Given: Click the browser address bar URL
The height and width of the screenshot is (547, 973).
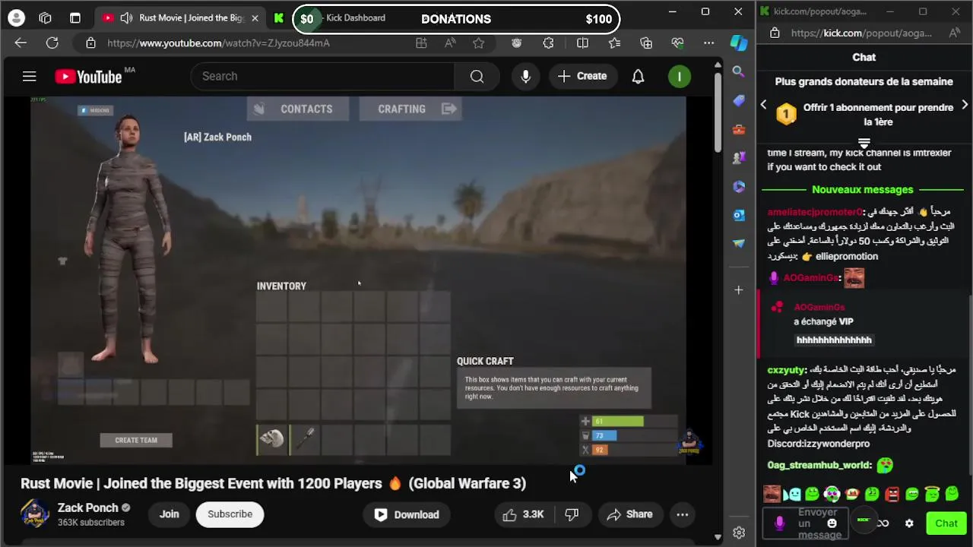Looking at the screenshot, I should pyautogui.click(x=218, y=43).
